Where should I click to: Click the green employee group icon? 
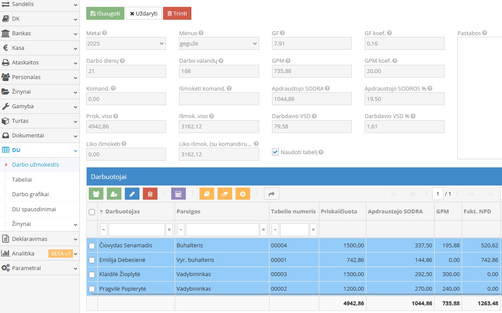click(x=96, y=194)
